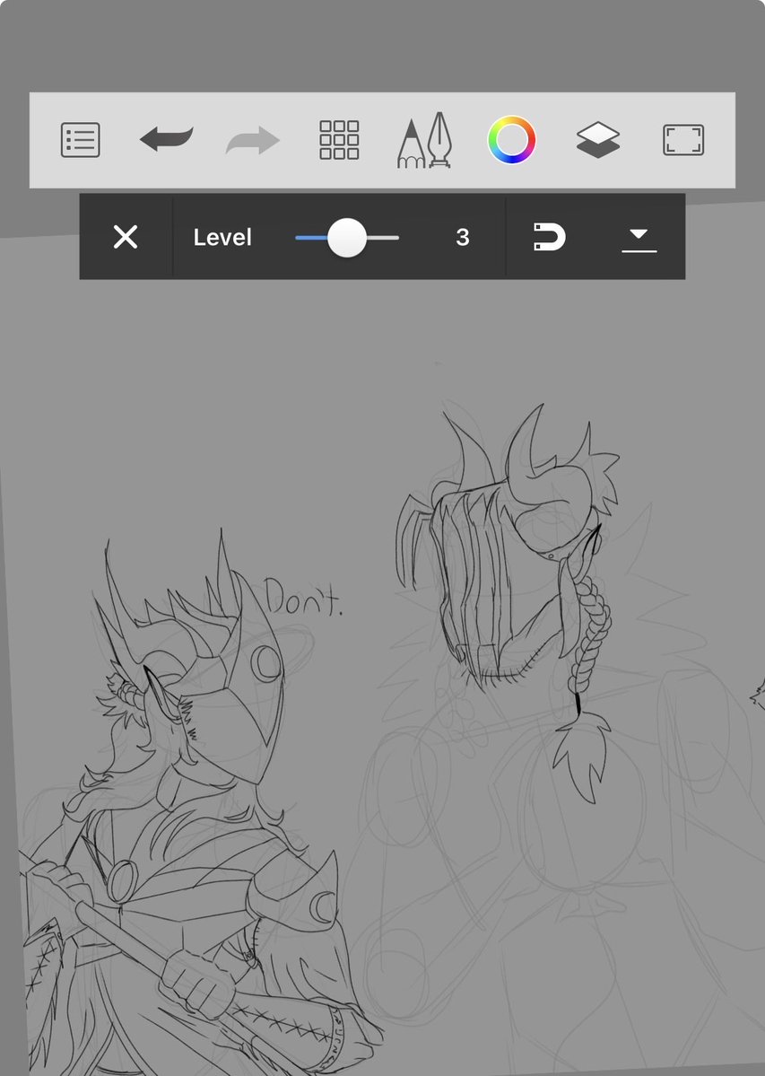765x1076 pixels.
Task: Click the Level value 3
Action: pyautogui.click(x=463, y=238)
